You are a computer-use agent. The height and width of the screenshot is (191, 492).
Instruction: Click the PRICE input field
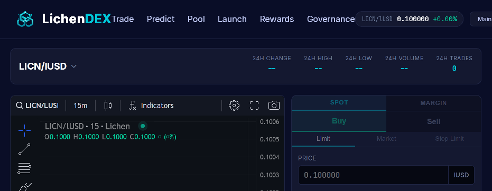[374, 175]
